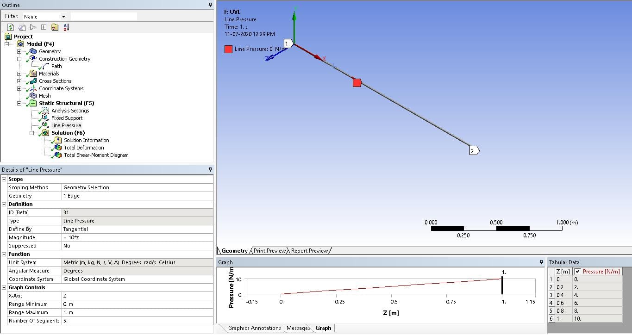Click the sort A-Z icon in Outline toolbar
The image size is (632, 335).
pos(66,27)
